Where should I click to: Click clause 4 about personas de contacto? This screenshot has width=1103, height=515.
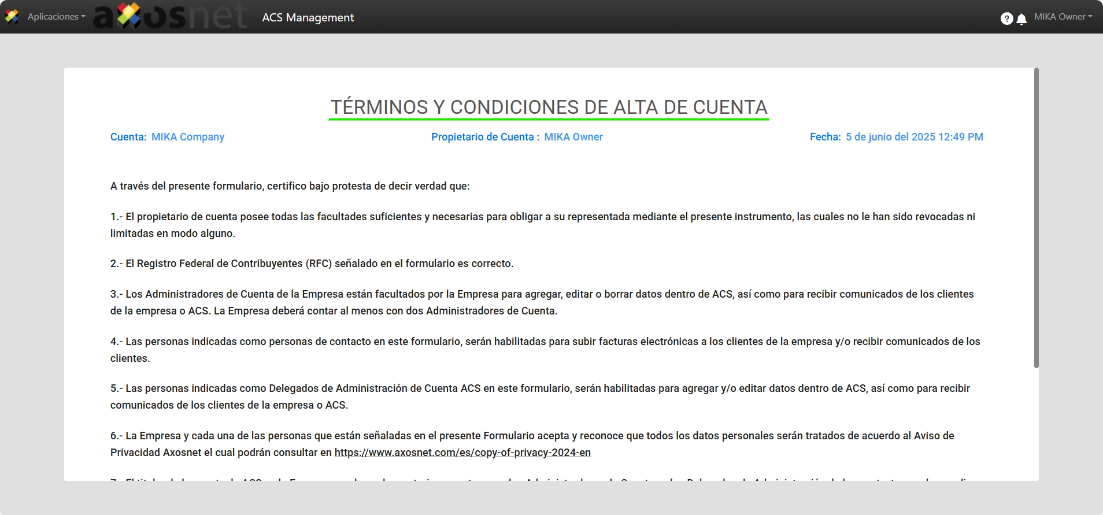coord(545,350)
